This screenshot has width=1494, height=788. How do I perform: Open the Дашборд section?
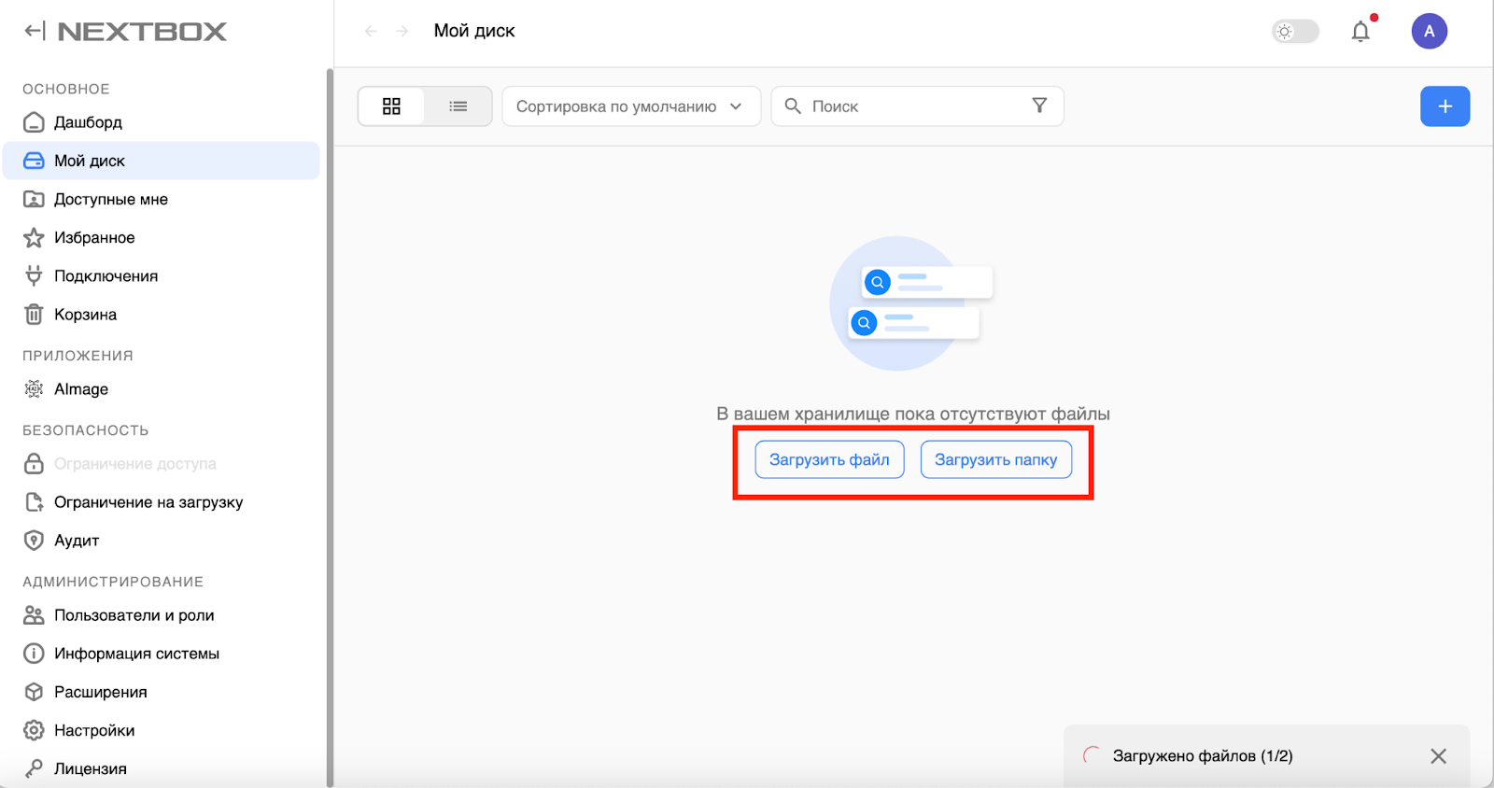tap(88, 122)
